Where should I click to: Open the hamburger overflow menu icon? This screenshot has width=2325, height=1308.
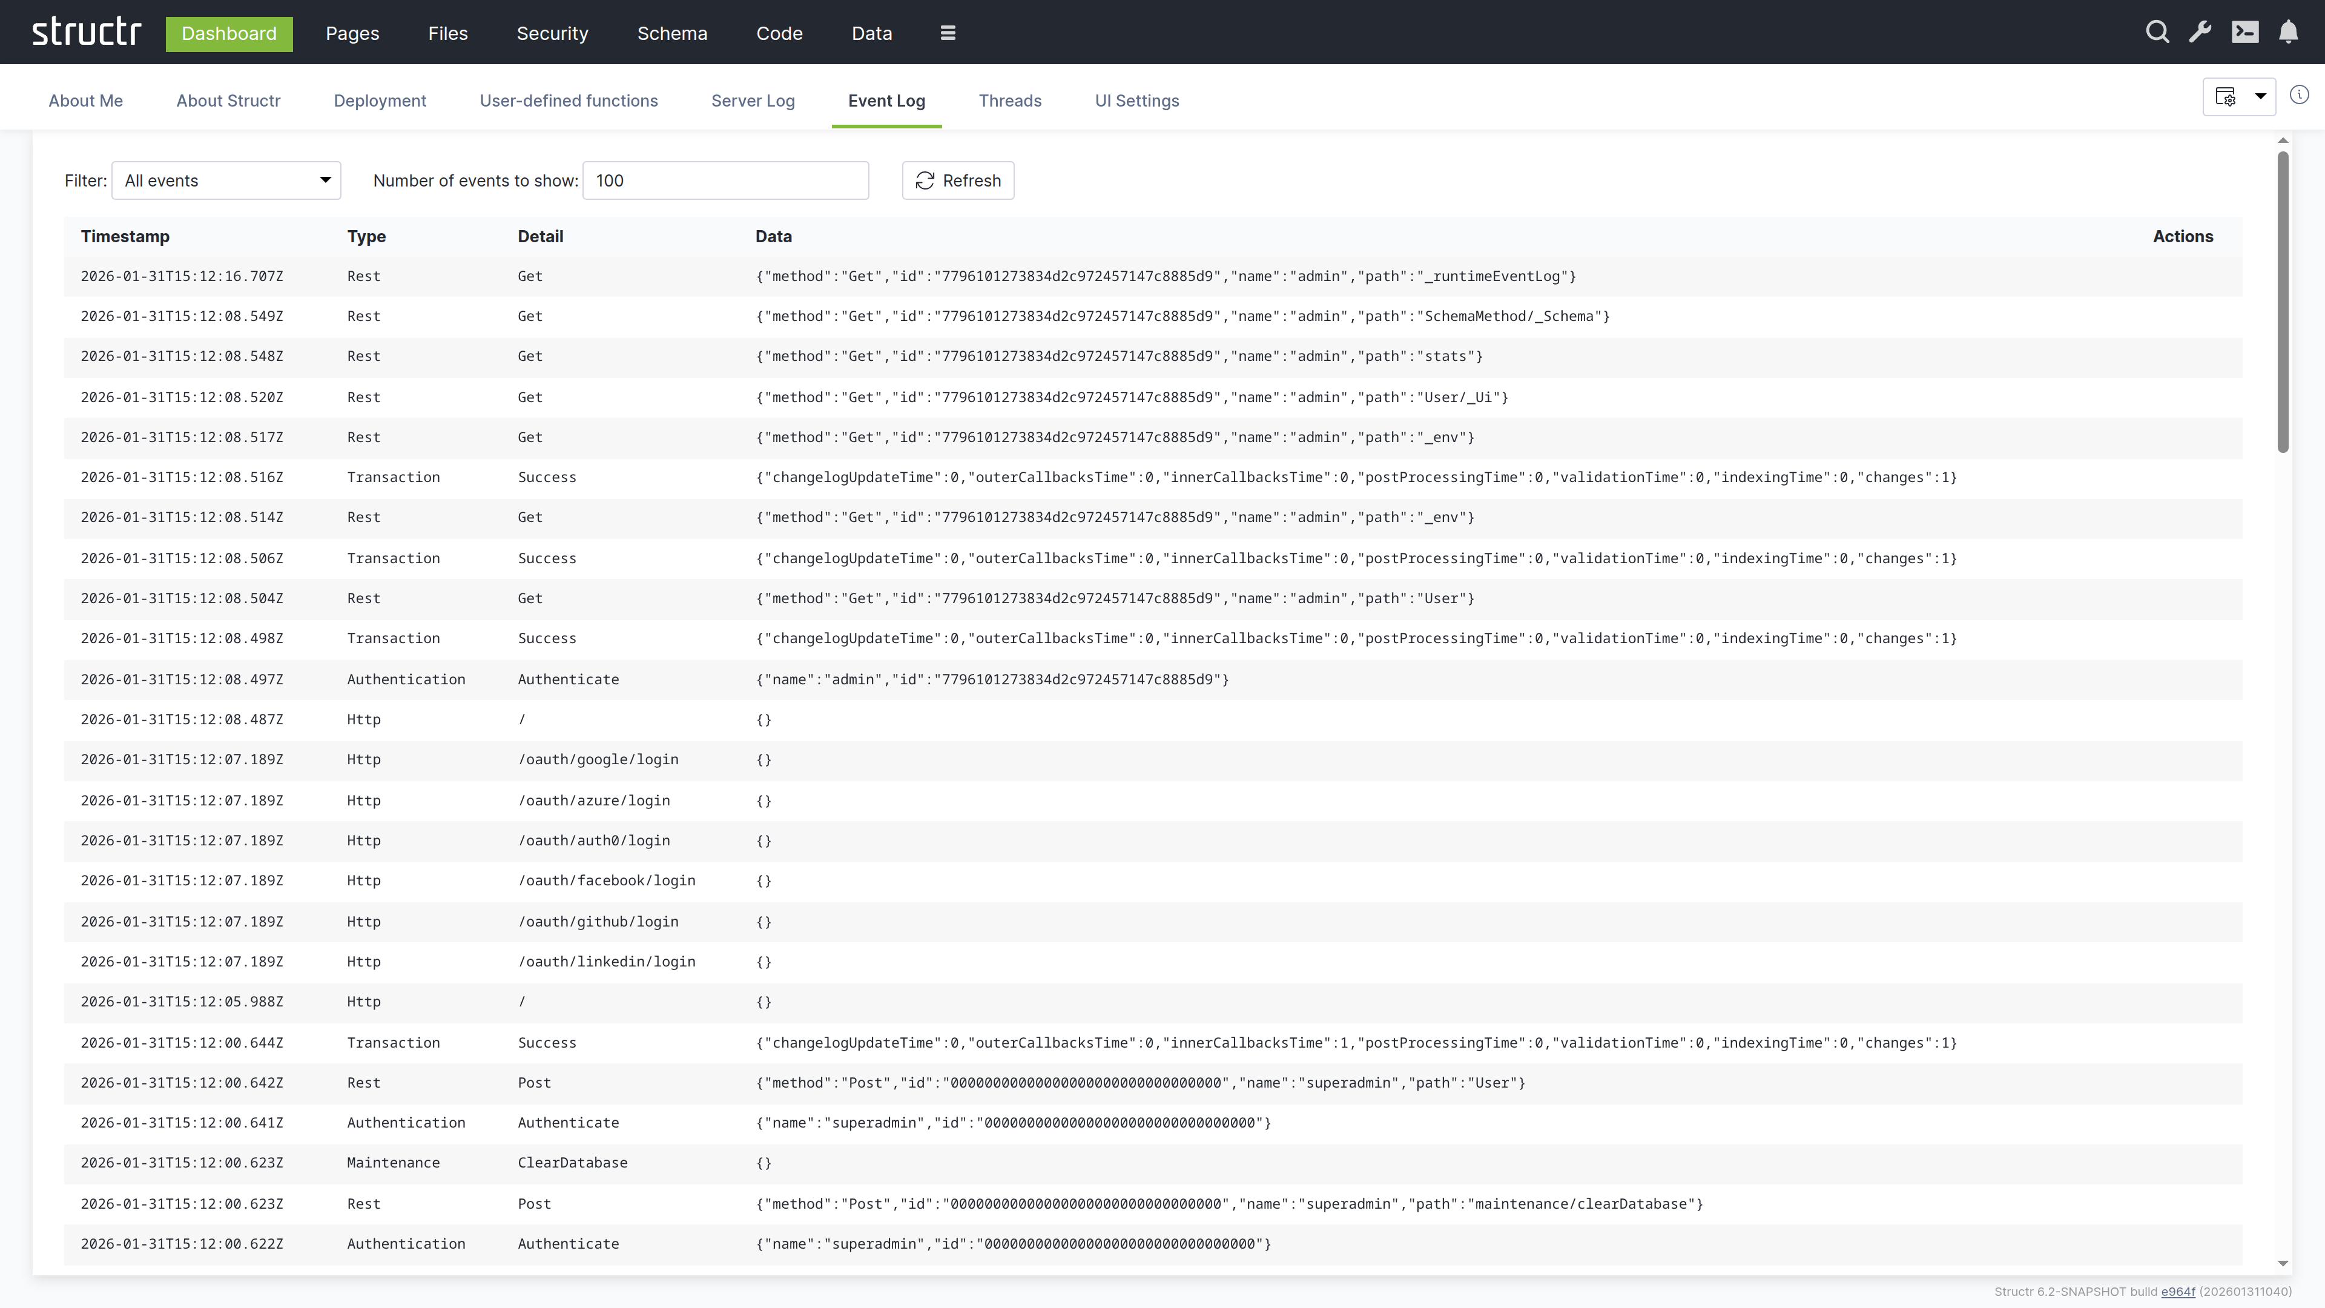click(948, 33)
